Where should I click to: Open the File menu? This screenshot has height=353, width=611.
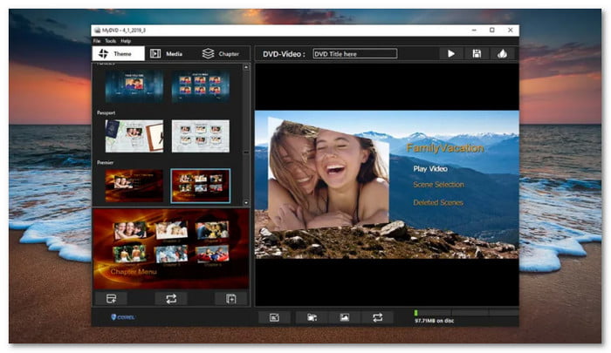(97, 41)
